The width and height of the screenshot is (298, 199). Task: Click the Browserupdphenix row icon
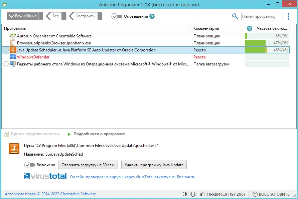pyautogui.click(x=13, y=43)
